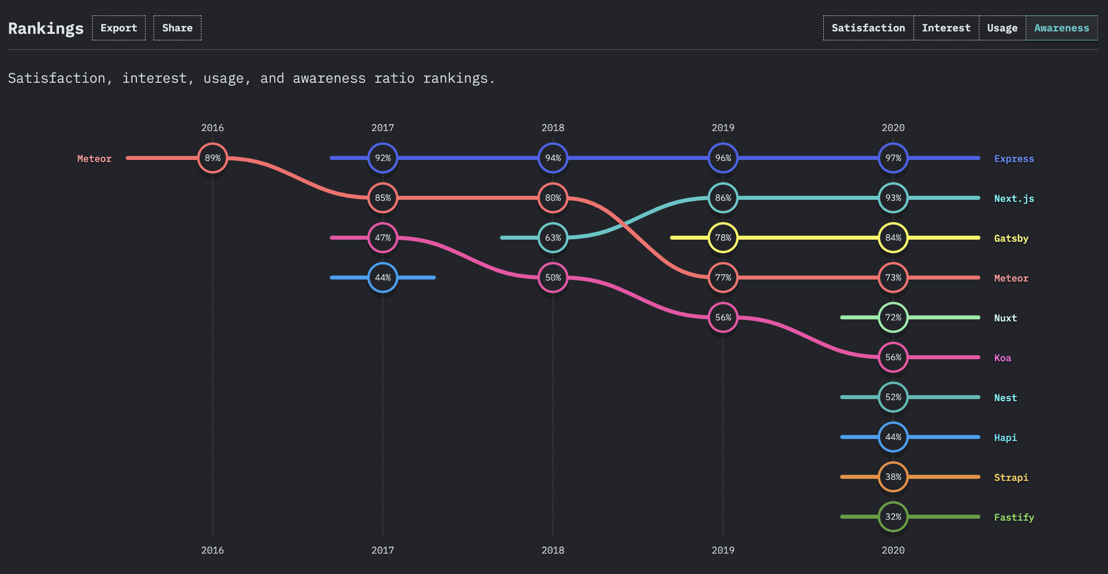Select the Gatsby legend label
The image size is (1108, 574).
tap(1011, 238)
